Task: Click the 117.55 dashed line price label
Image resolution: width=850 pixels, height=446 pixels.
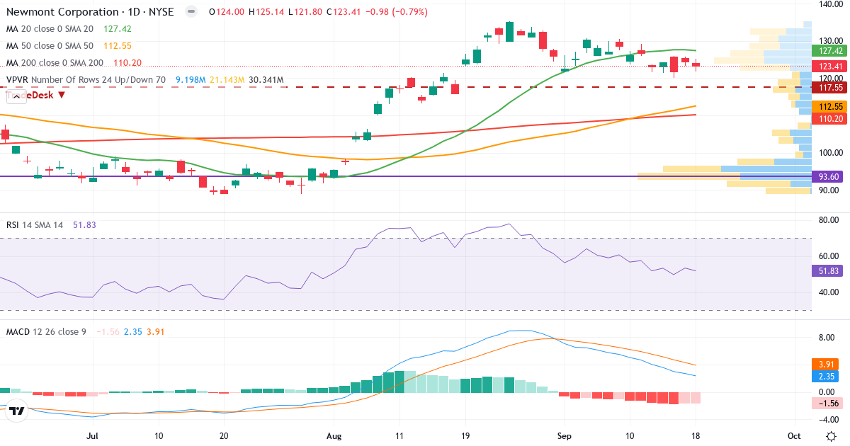Action: click(x=829, y=88)
